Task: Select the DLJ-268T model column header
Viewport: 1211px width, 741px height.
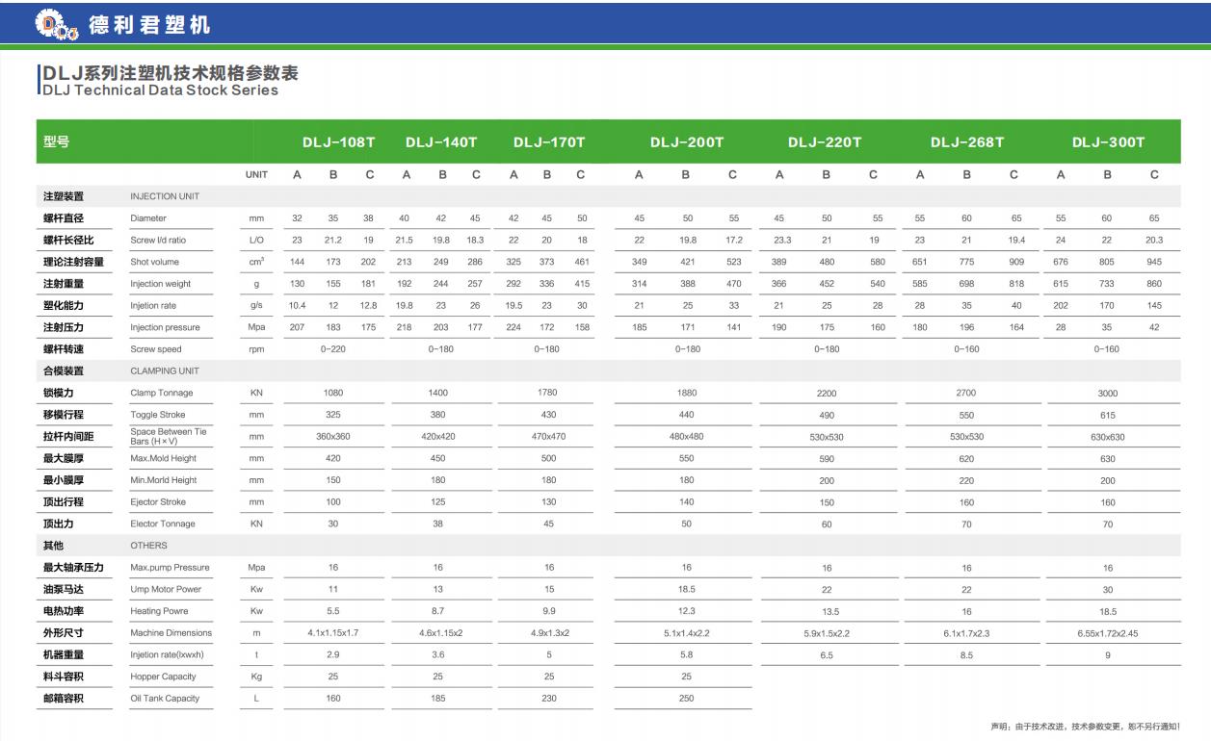Action: [967, 142]
